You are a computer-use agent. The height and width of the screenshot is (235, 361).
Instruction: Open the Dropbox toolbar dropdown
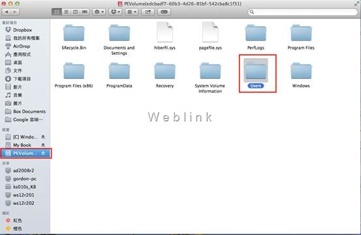(x=116, y=12)
